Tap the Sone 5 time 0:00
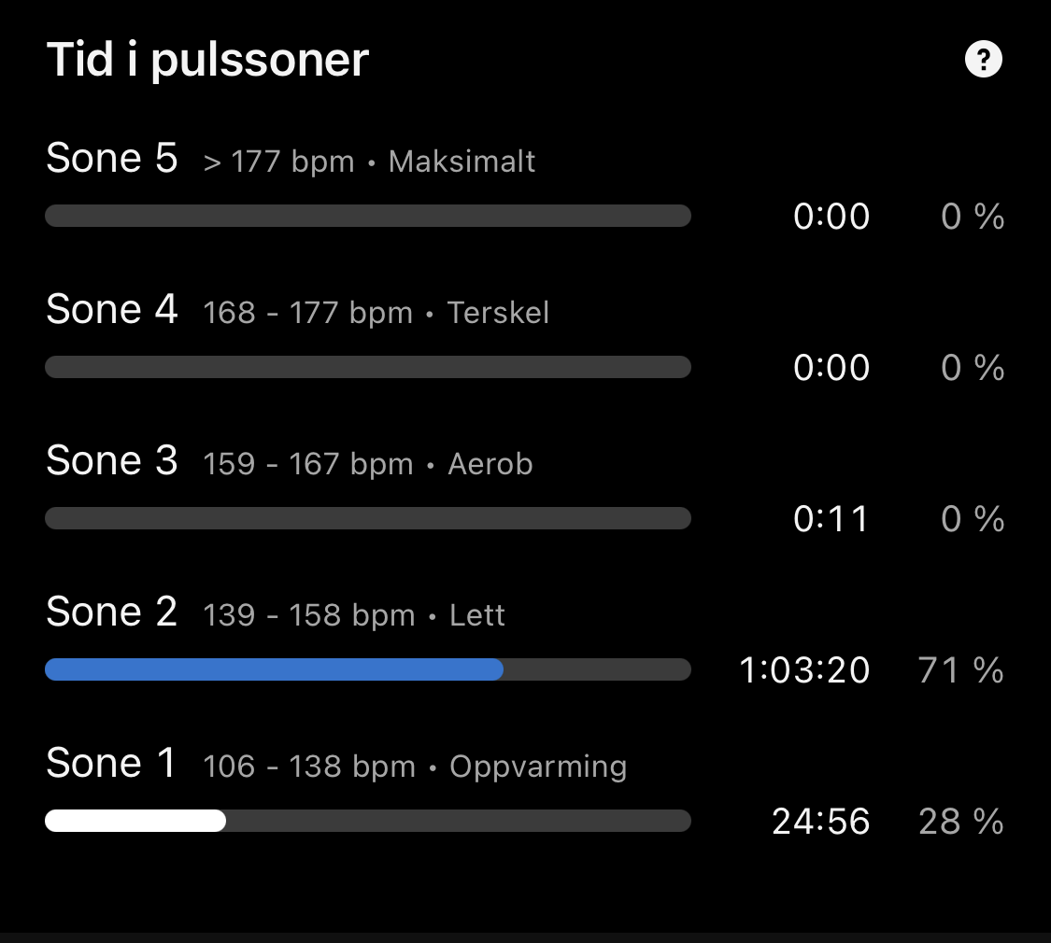The width and height of the screenshot is (1051, 943). [x=831, y=218]
